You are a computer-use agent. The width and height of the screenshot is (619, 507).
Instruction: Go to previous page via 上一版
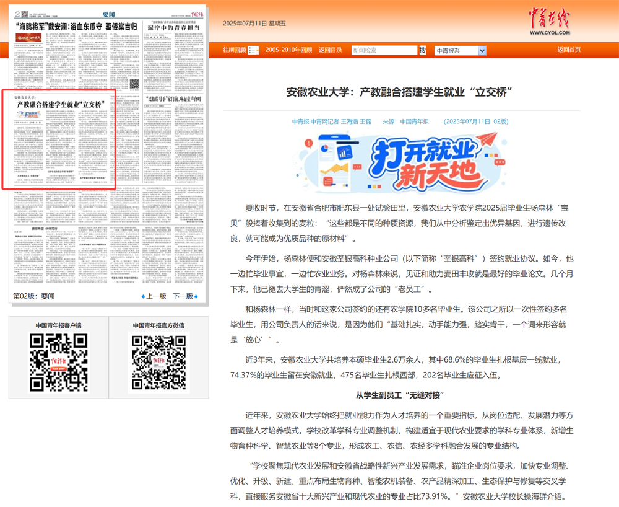point(155,296)
